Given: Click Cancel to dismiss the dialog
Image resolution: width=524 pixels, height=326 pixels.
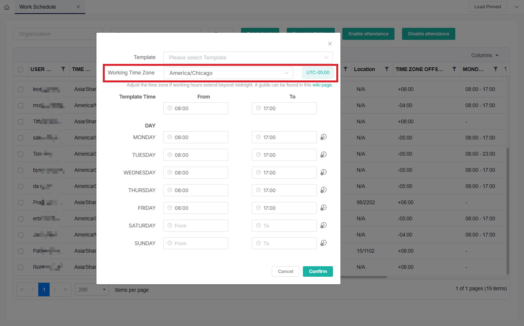Looking at the screenshot, I should click(285, 271).
